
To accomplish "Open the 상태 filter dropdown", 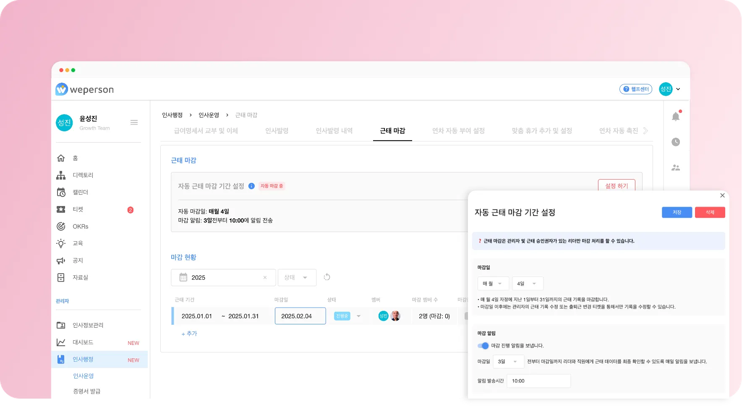I will 297,277.
